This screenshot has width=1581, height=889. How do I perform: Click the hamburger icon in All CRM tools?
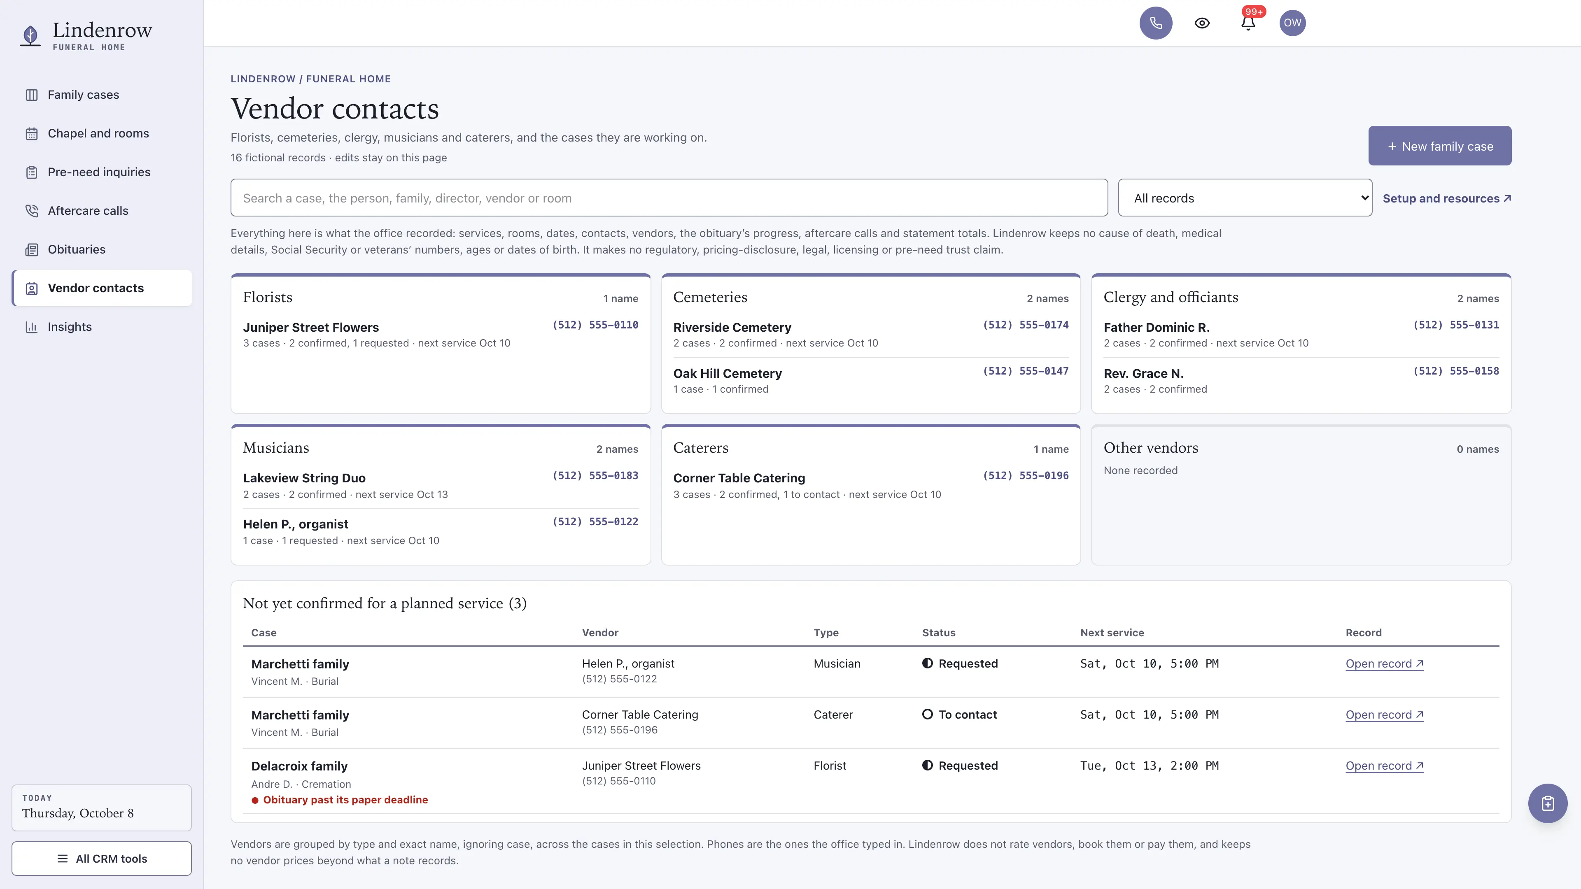point(63,858)
